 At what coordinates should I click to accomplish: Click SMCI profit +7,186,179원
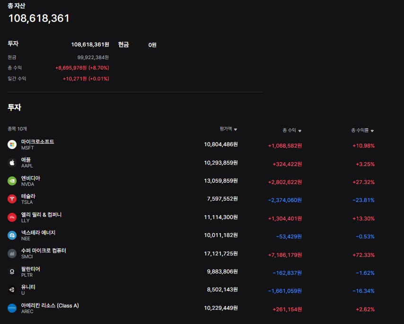[x=285, y=255]
